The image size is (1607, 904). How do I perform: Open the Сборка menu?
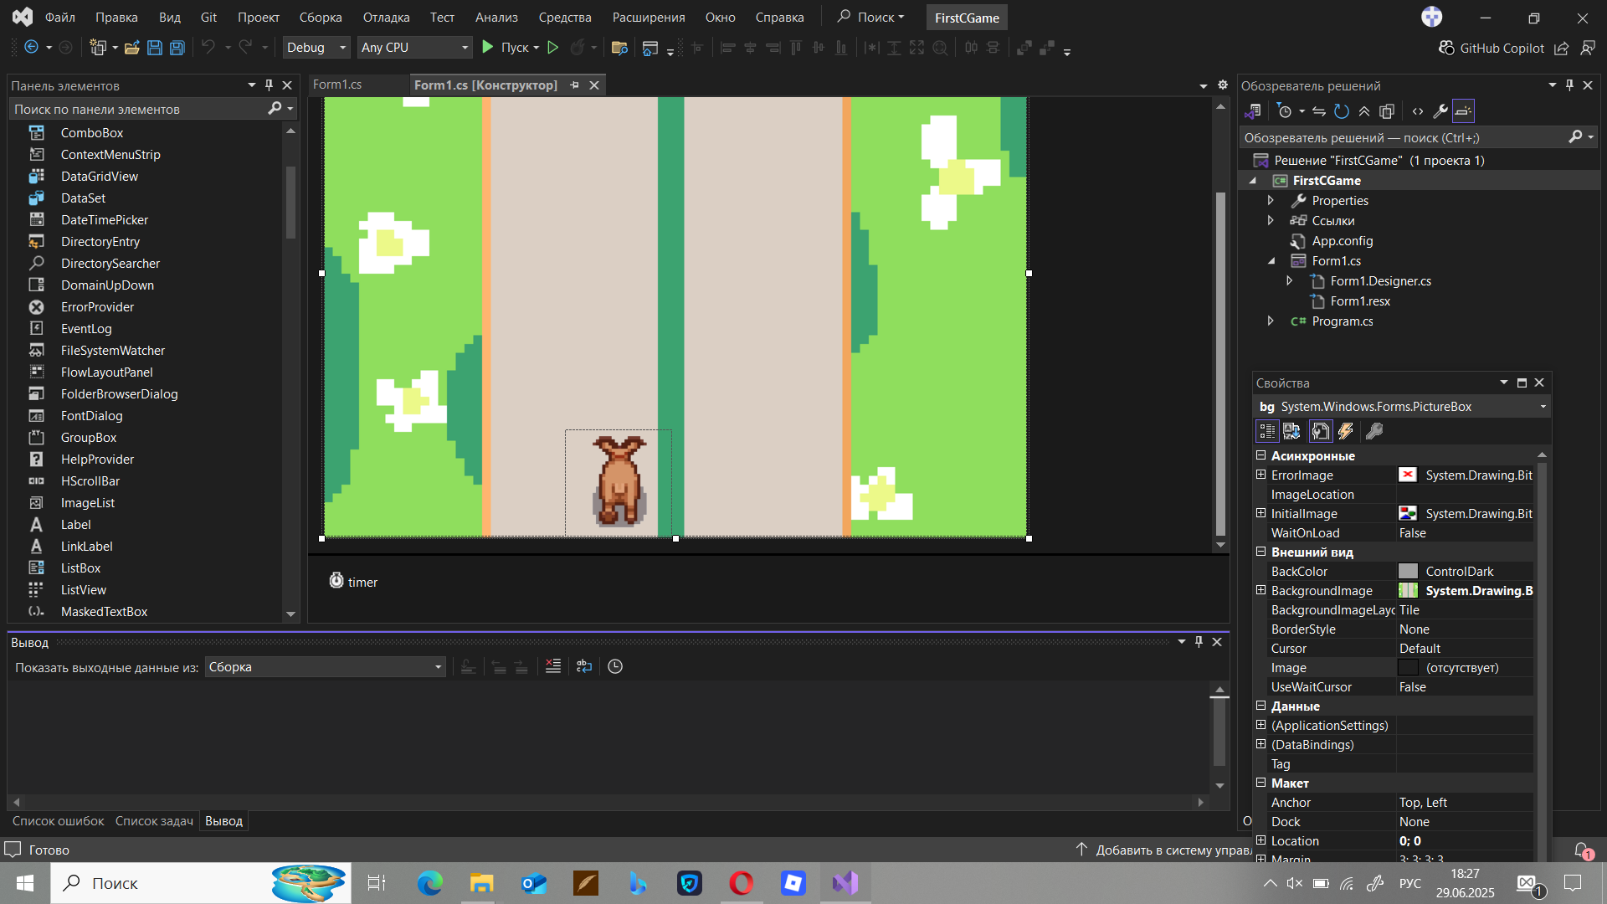[x=320, y=17]
